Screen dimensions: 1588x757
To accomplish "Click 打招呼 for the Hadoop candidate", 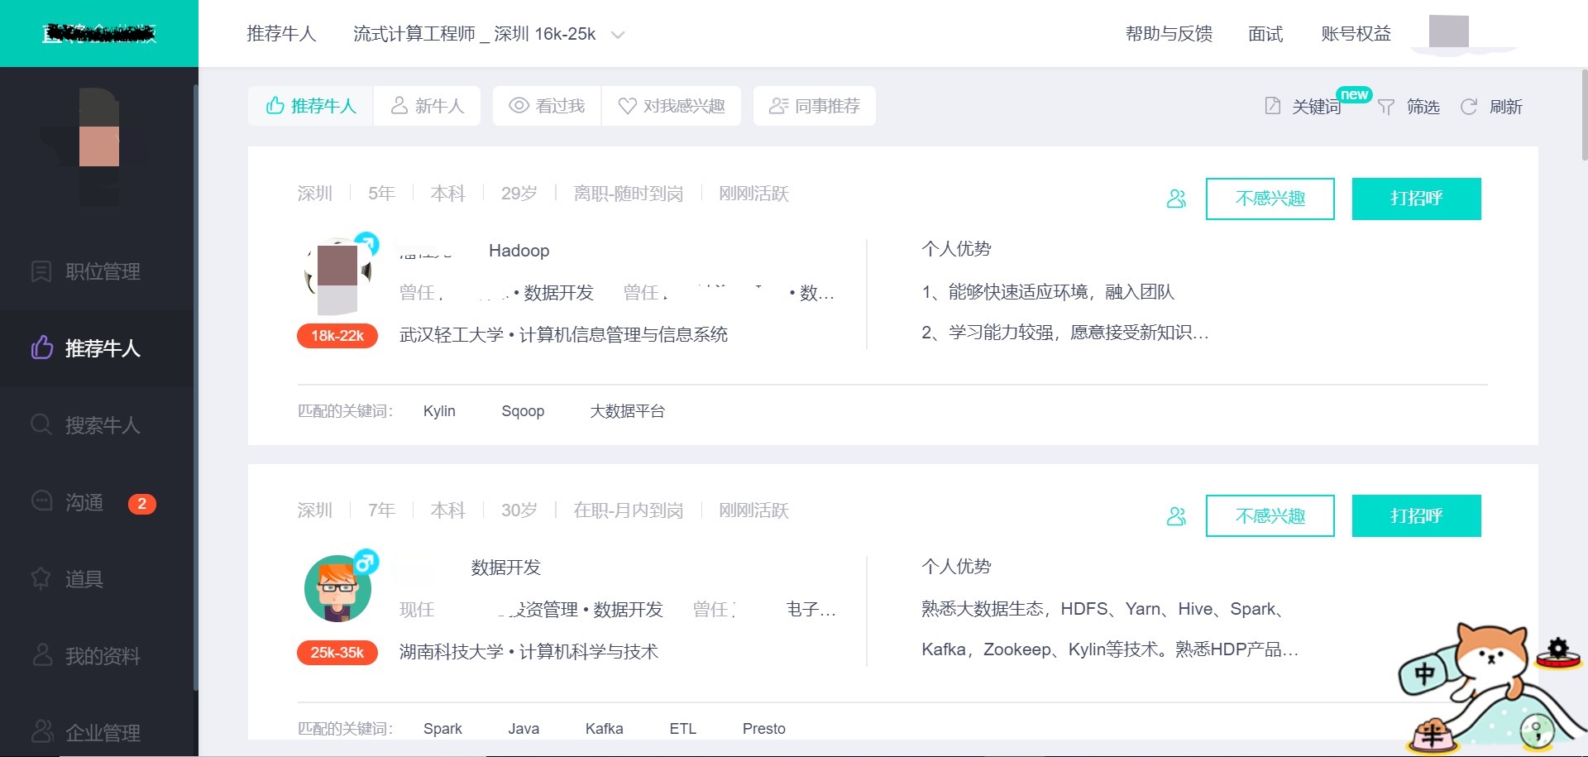I will (x=1416, y=199).
